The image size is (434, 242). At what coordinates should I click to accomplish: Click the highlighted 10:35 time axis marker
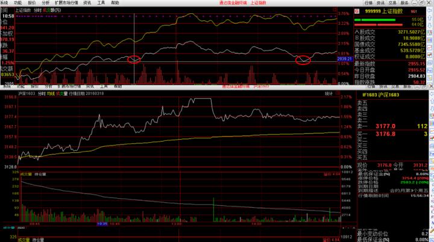(x=102, y=223)
